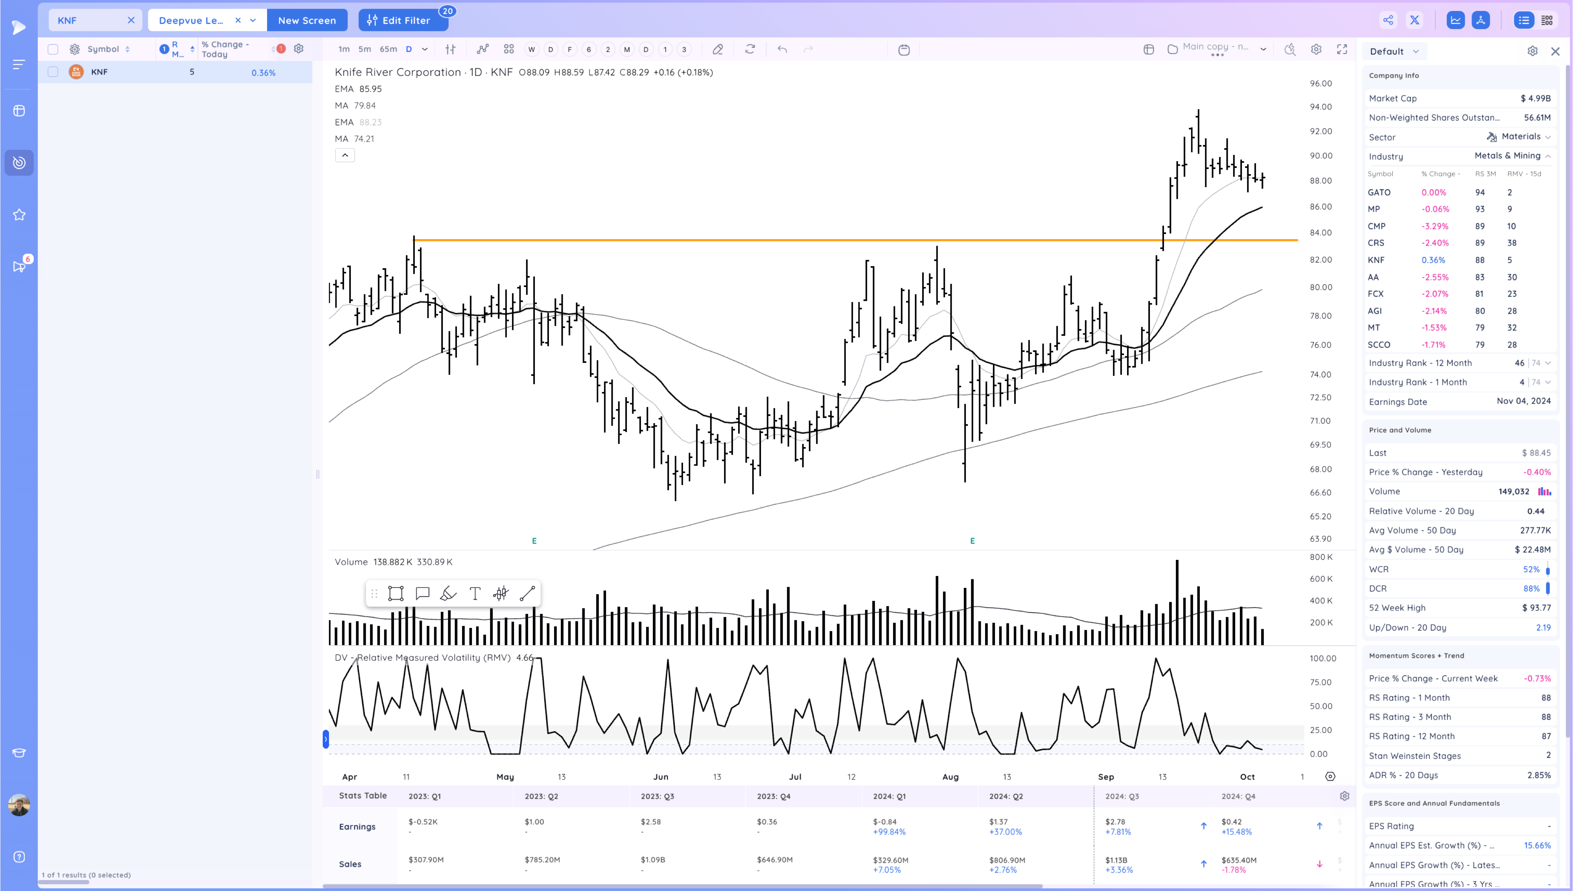Click the share icon in top bar
Viewport: 1573px width, 891px height.
pos(1388,20)
